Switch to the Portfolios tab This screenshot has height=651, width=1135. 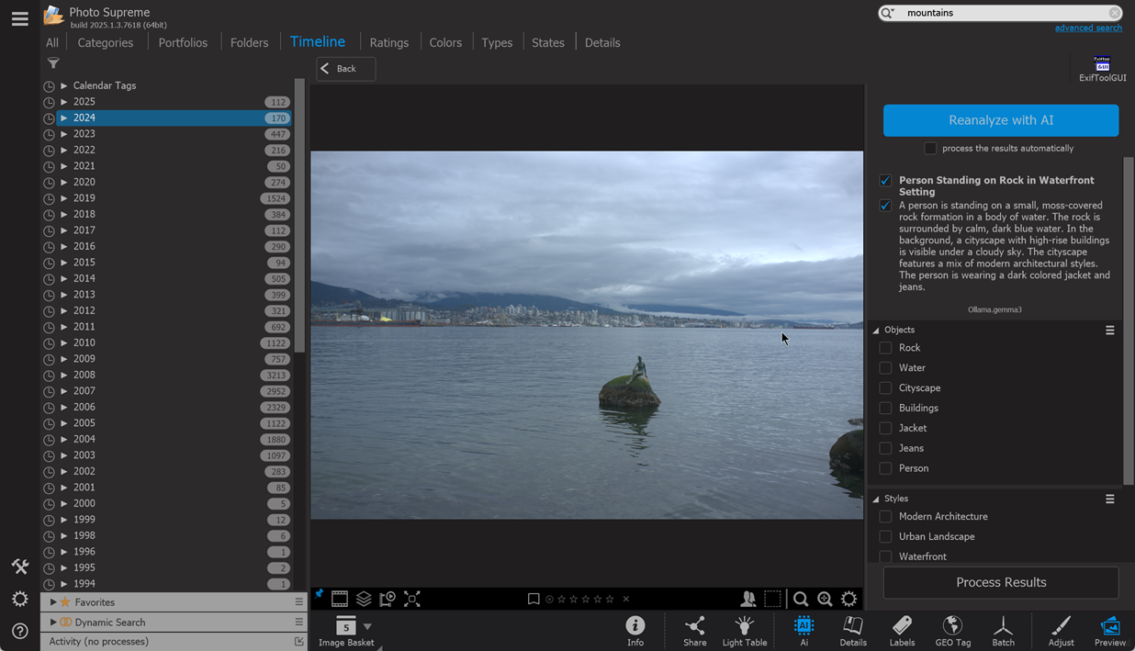coord(183,42)
